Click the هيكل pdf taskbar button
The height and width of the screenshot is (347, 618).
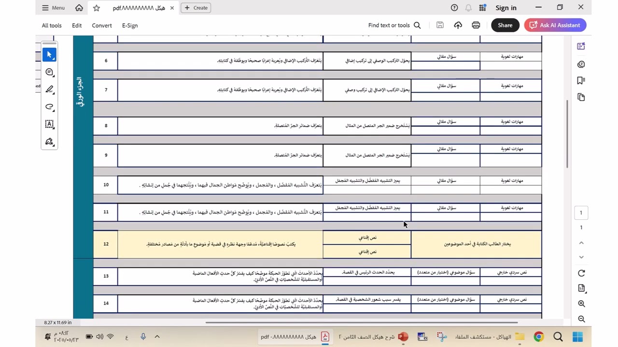(295, 337)
